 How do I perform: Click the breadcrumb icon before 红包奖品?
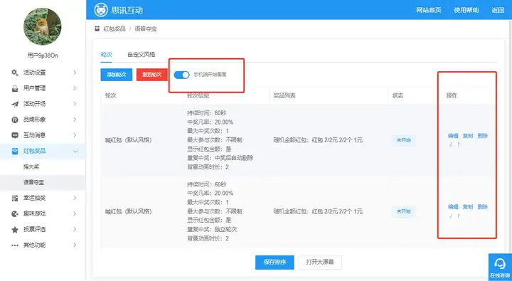pyautogui.click(x=97, y=28)
